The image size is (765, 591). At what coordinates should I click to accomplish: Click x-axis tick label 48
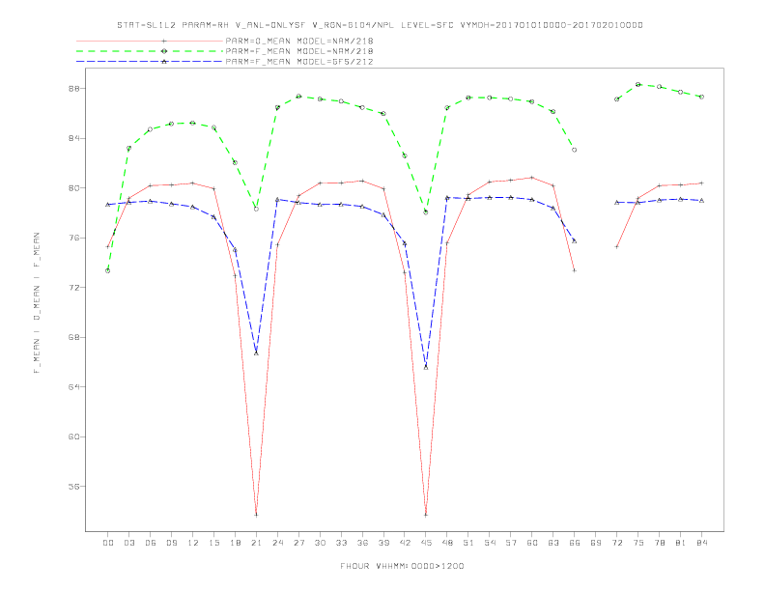click(x=447, y=543)
